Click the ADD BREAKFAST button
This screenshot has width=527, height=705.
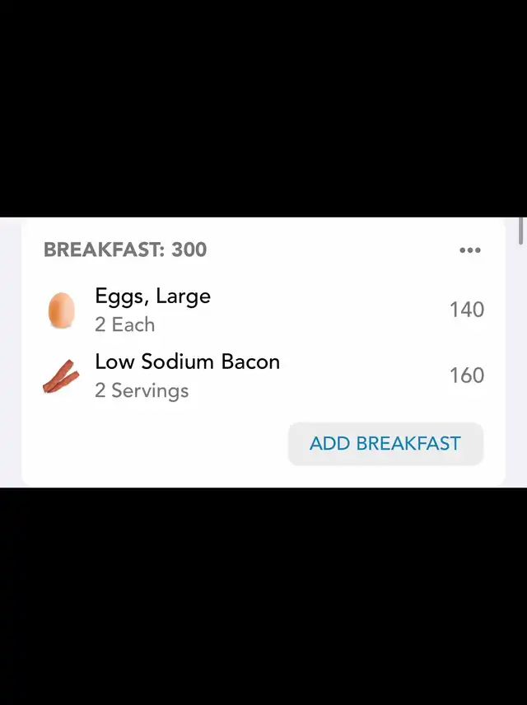click(x=385, y=444)
